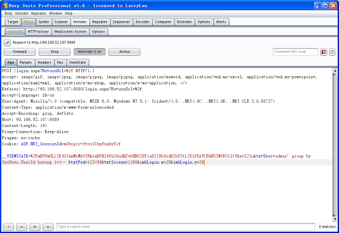The width and height of the screenshot is (339, 233).
Task: Switch to the Sequencer tab
Action: tap(121, 22)
